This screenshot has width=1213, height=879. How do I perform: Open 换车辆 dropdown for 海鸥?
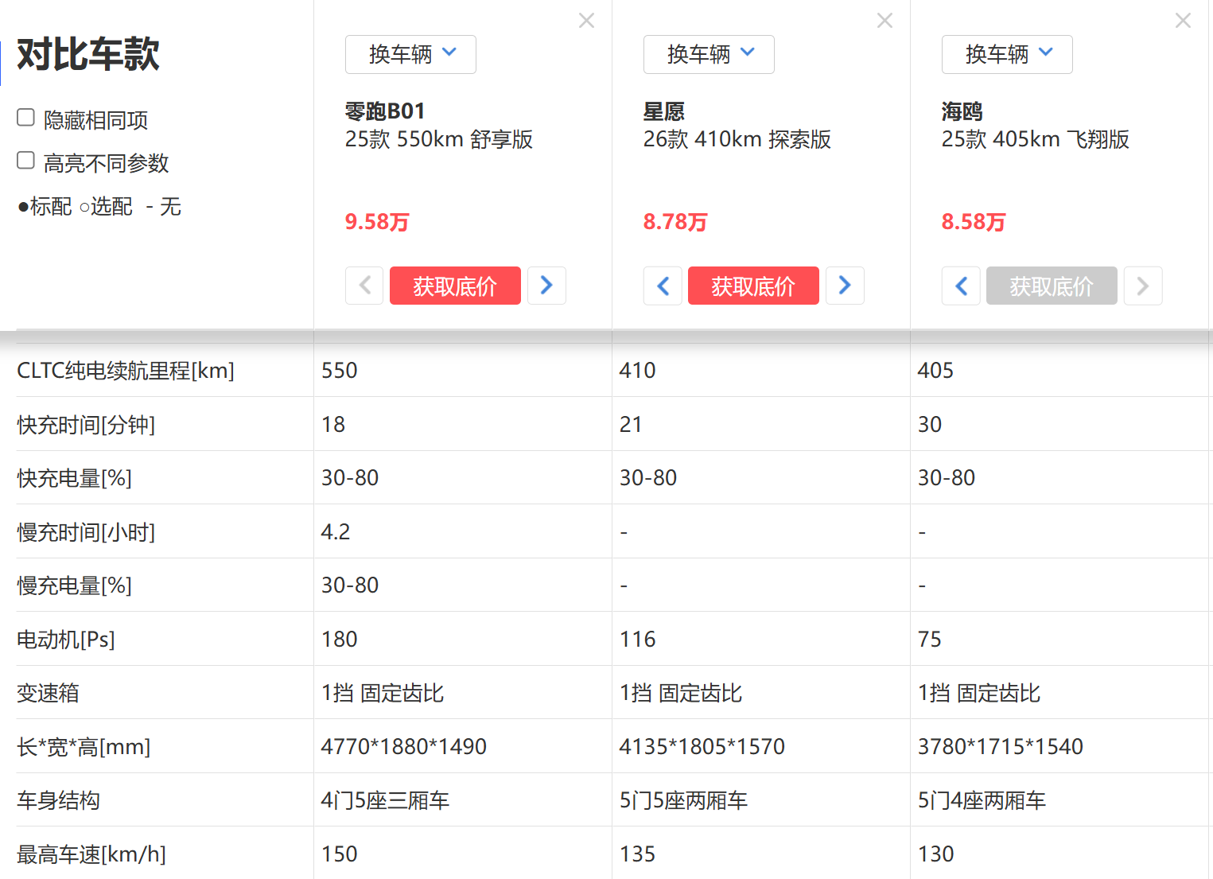point(1007,54)
